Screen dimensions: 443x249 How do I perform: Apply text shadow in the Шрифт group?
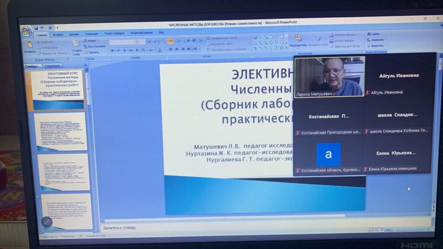137,50
